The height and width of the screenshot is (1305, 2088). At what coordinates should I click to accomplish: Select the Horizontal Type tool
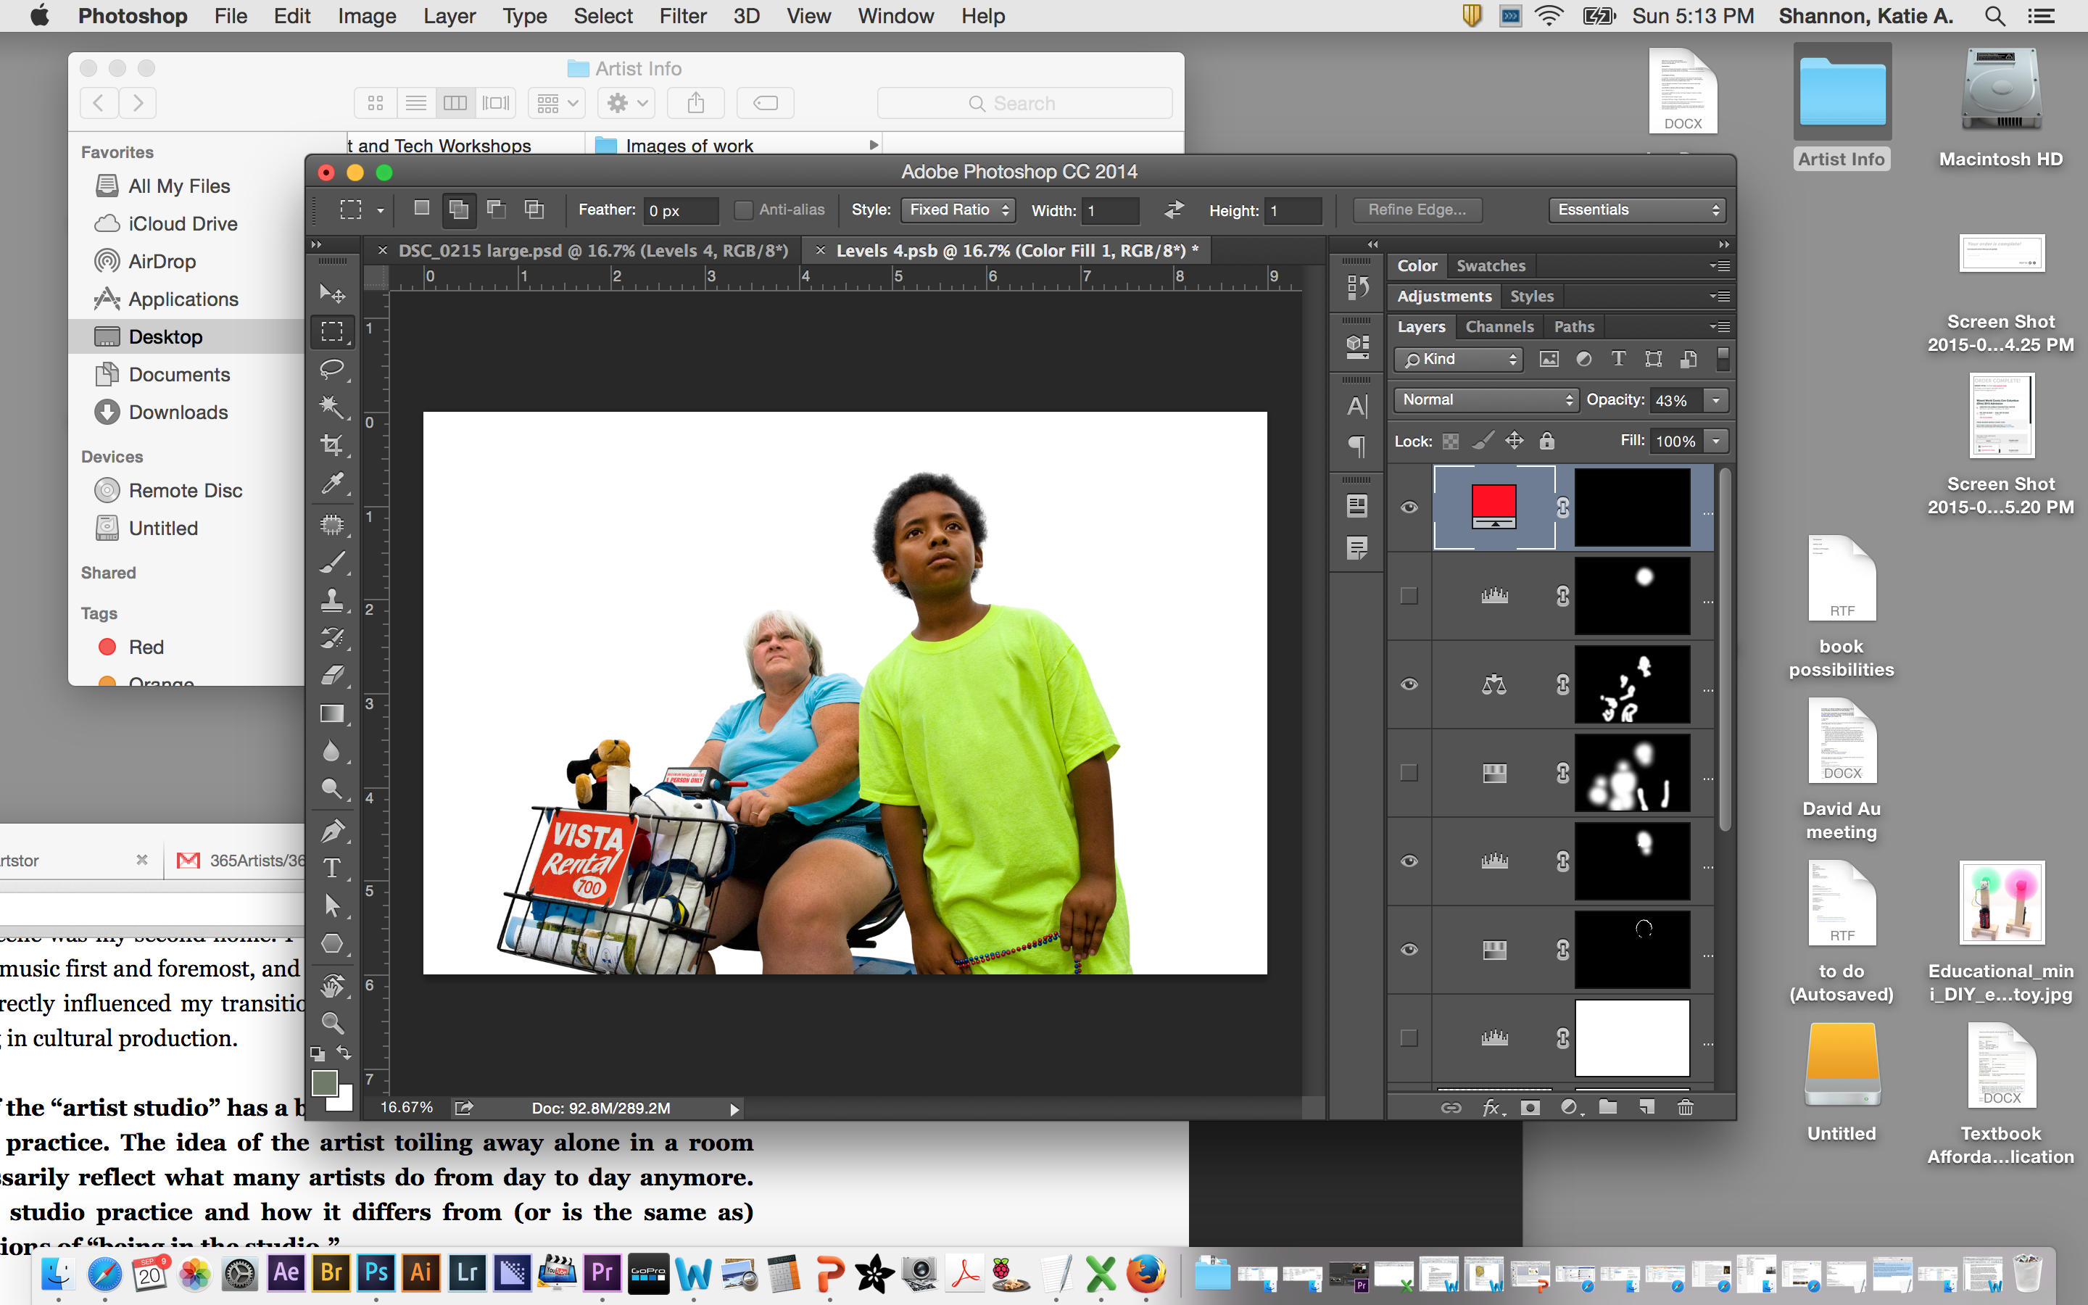(x=332, y=869)
